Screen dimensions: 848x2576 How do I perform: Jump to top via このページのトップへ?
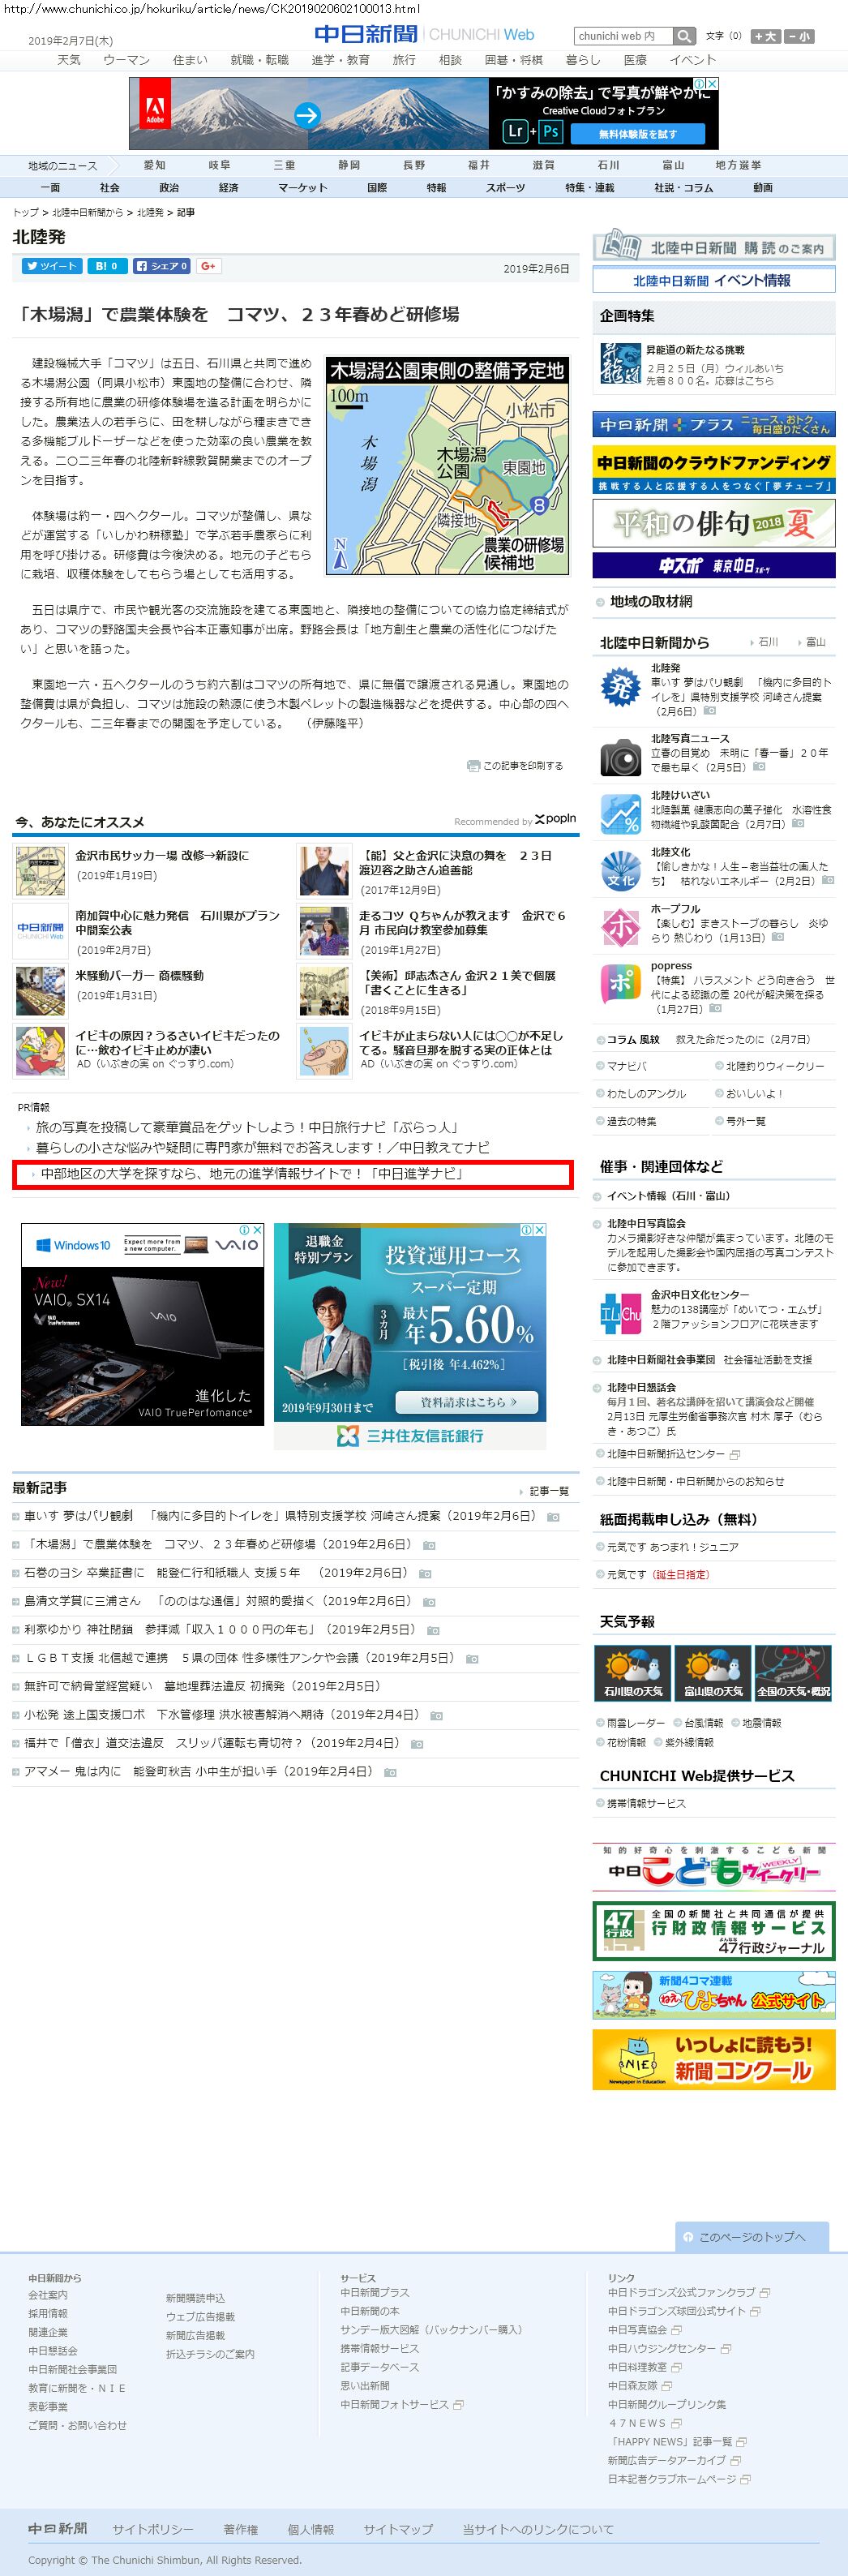752,2237
